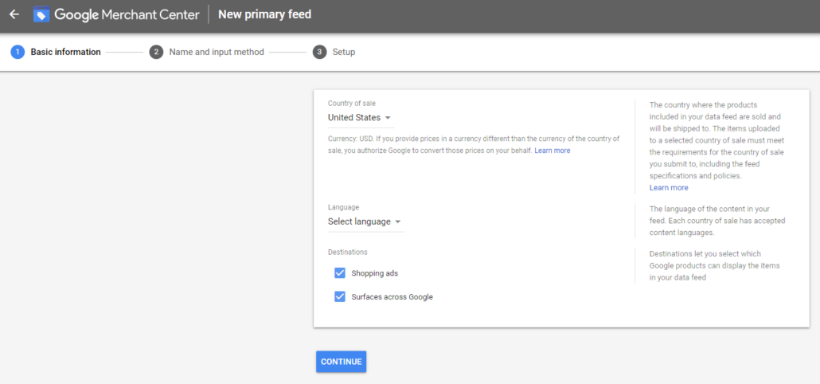820x384 pixels.
Task: Click the Surfaces across Google label text
Action: tap(392, 296)
